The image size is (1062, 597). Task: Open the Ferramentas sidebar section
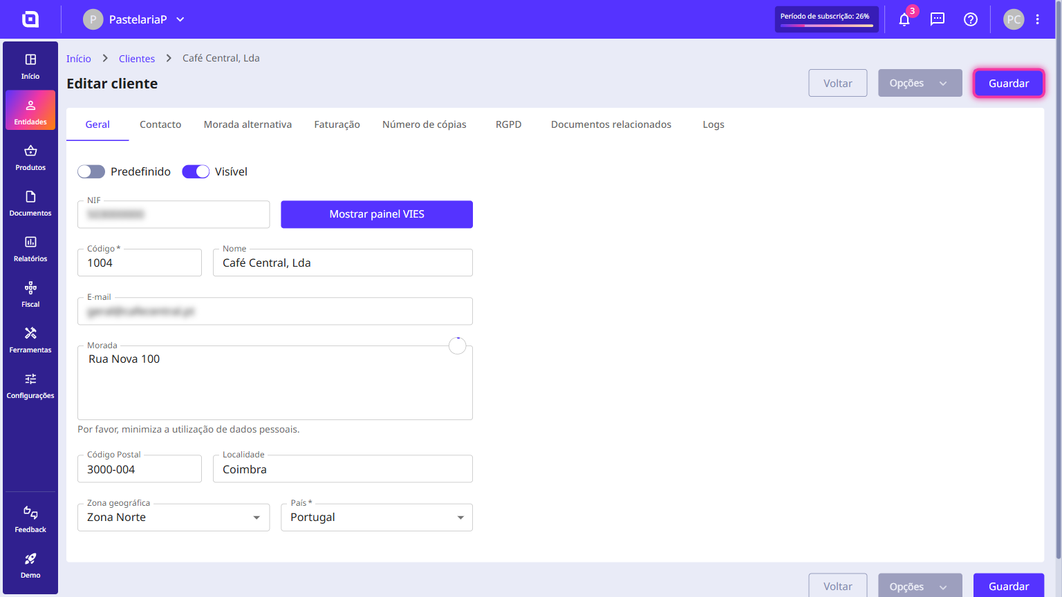coord(30,340)
